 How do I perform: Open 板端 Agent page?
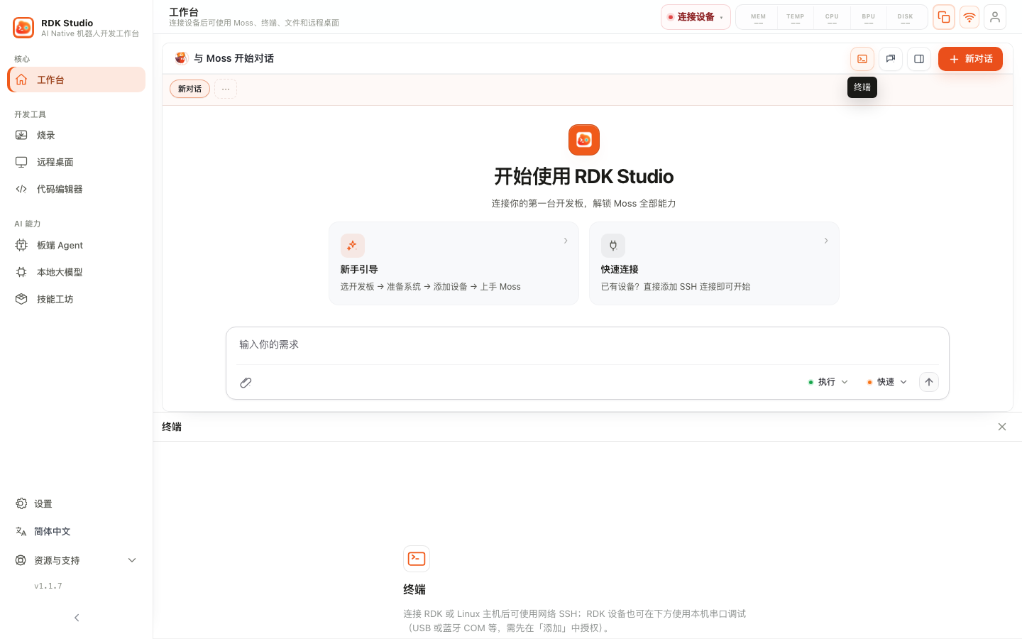click(x=77, y=245)
